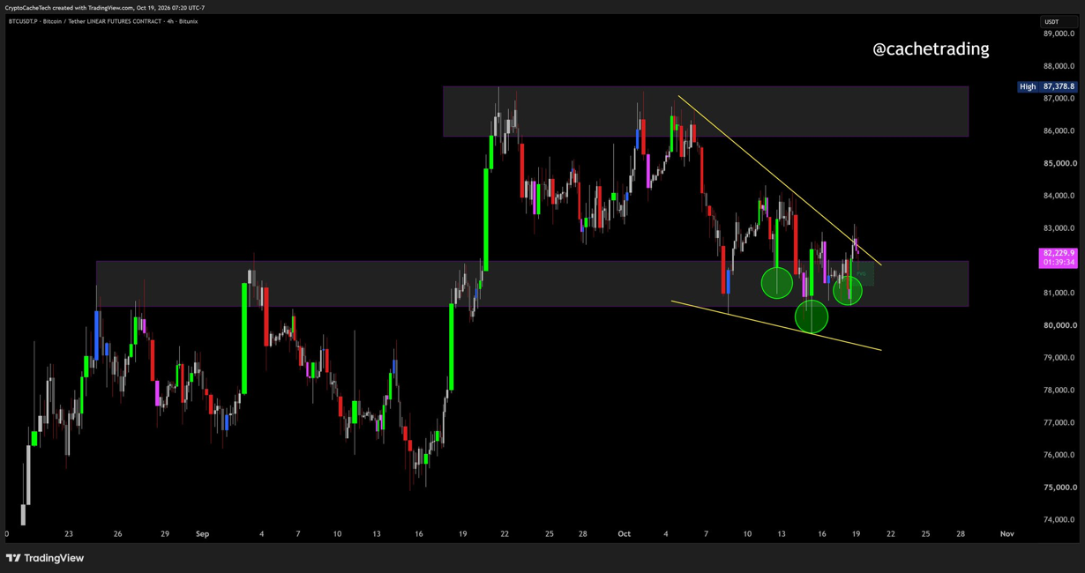Click the TradingView logo at bottom left
The image size is (1085, 573).
pyautogui.click(x=45, y=558)
